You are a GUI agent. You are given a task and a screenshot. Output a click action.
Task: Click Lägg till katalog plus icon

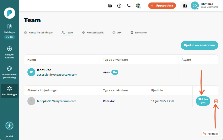(9, 49)
